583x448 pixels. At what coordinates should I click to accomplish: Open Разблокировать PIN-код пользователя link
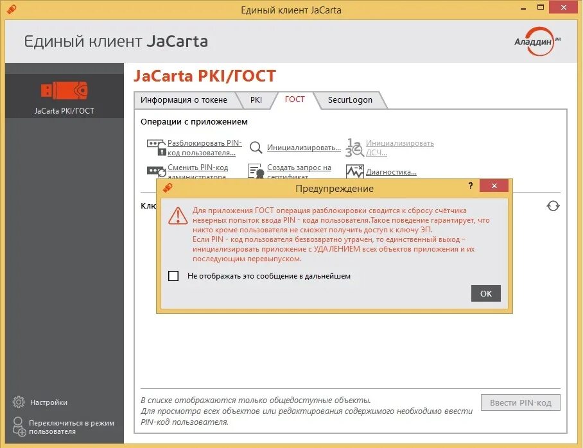204,148
